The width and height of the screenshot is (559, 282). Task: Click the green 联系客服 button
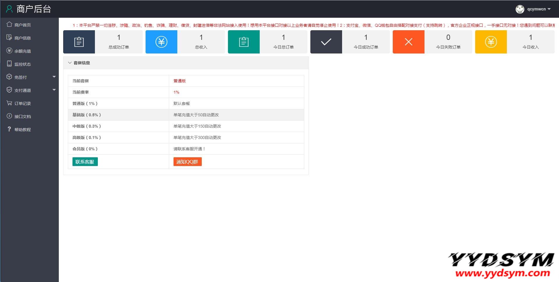85,162
